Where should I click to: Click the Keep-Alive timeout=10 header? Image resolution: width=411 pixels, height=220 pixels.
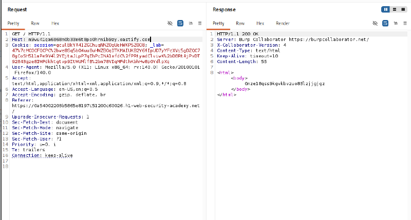click(x=248, y=56)
